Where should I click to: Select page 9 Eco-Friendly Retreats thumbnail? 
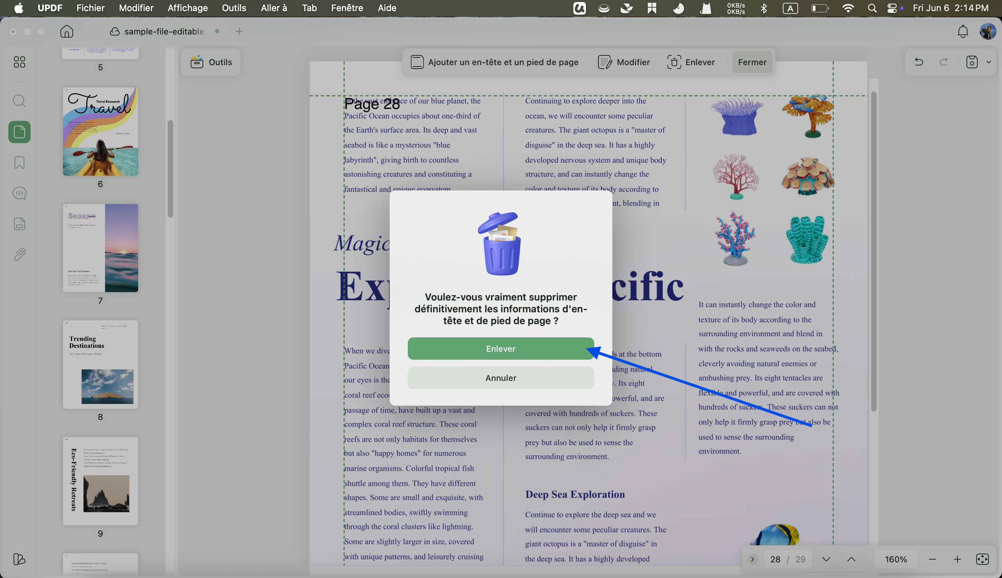click(100, 481)
